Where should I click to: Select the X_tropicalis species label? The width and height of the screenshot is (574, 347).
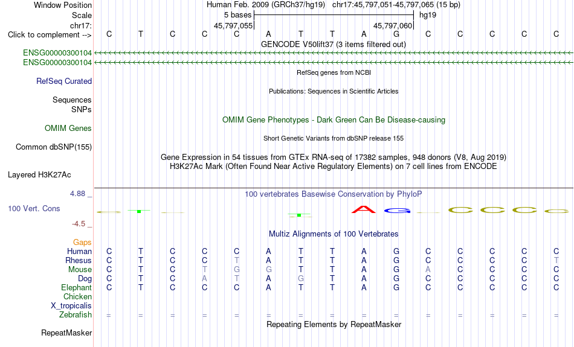click(71, 306)
